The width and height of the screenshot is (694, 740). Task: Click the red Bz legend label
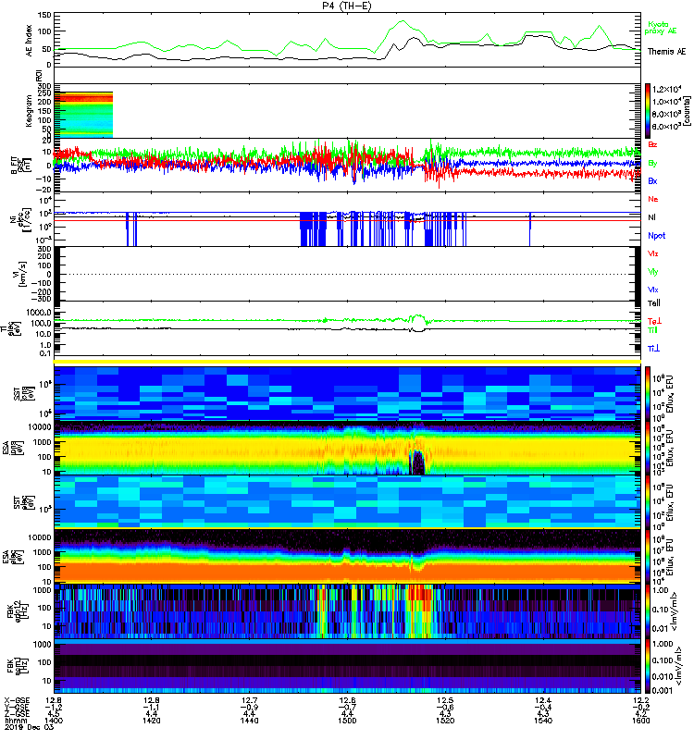point(652,145)
